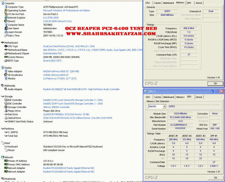
Task: Switch to Memory tab in lower CPU-Z window
Action: point(180,97)
